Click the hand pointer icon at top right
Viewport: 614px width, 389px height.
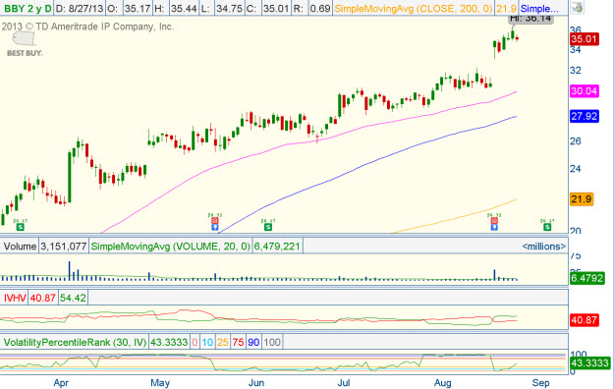point(577,8)
